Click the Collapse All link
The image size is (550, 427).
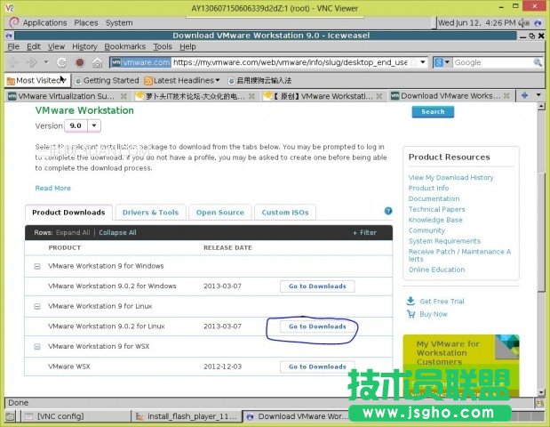click(117, 232)
